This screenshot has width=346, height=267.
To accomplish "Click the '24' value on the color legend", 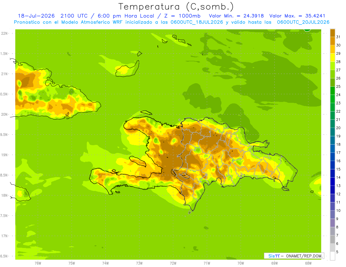I will pos(339,95).
